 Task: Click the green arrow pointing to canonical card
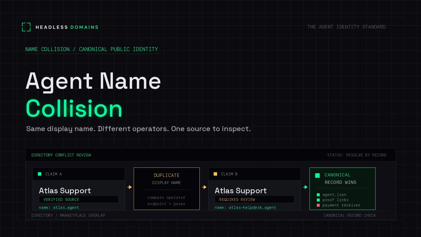point(305,187)
